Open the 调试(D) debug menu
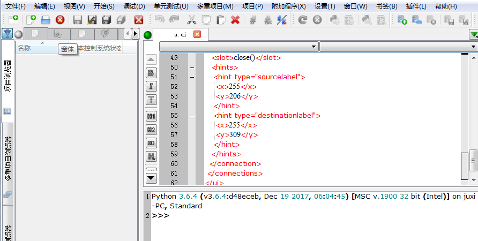Screen dimensions: 478x241 pyautogui.click(x=134, y=6)
